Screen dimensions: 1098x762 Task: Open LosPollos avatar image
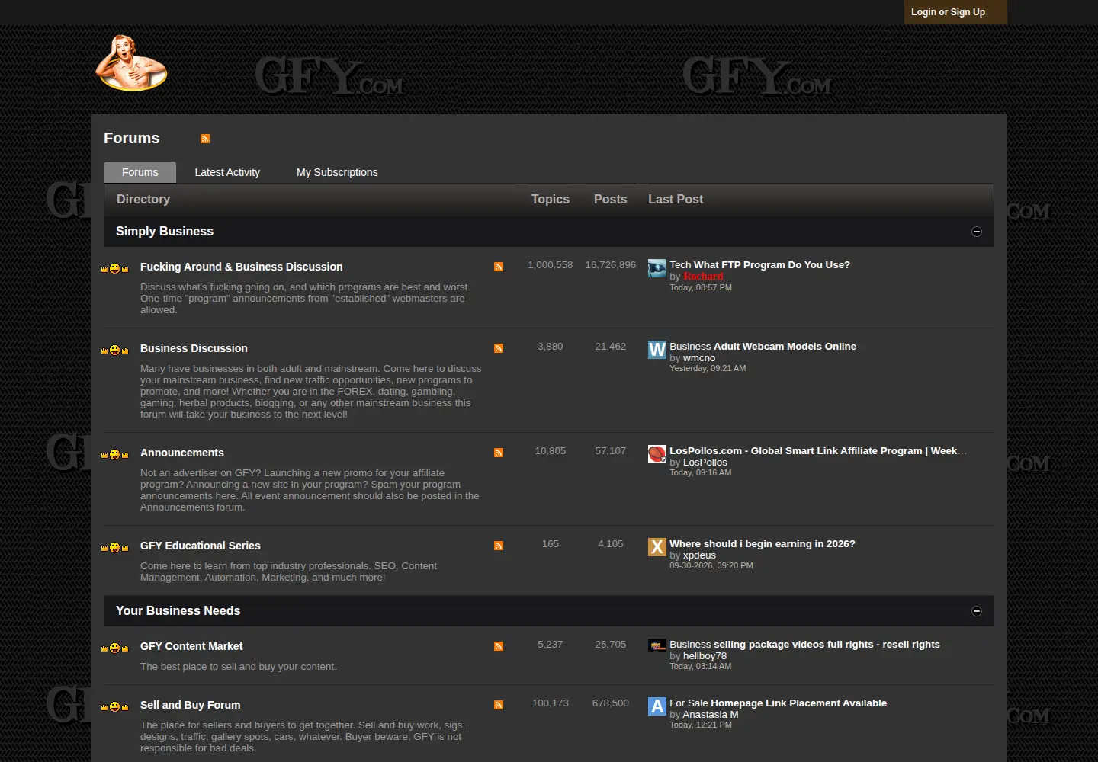pyautogui.click(x=657, y=454)
